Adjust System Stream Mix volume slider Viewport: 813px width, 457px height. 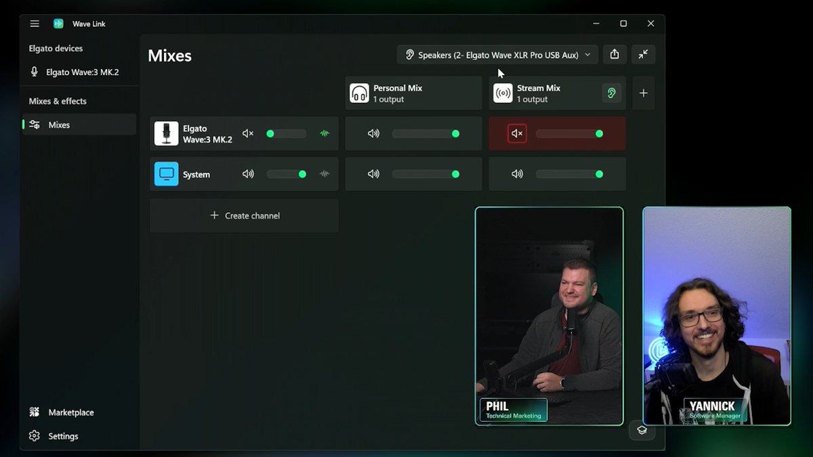[x=569, y=174]
